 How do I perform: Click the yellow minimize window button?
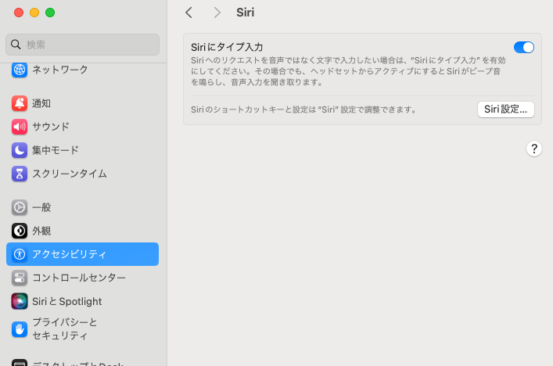point(34,13)
